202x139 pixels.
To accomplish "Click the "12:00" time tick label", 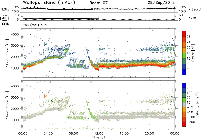I will click(99, 134).
